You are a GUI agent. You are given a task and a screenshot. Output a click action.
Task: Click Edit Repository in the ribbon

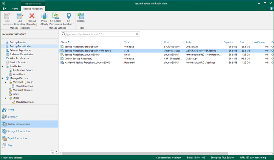pos(20,19)
